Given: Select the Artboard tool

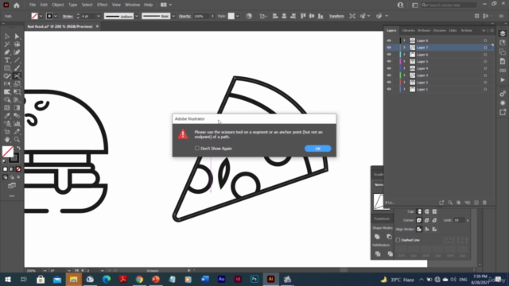Looking at the screenshot, I should [x=7, y=132].
